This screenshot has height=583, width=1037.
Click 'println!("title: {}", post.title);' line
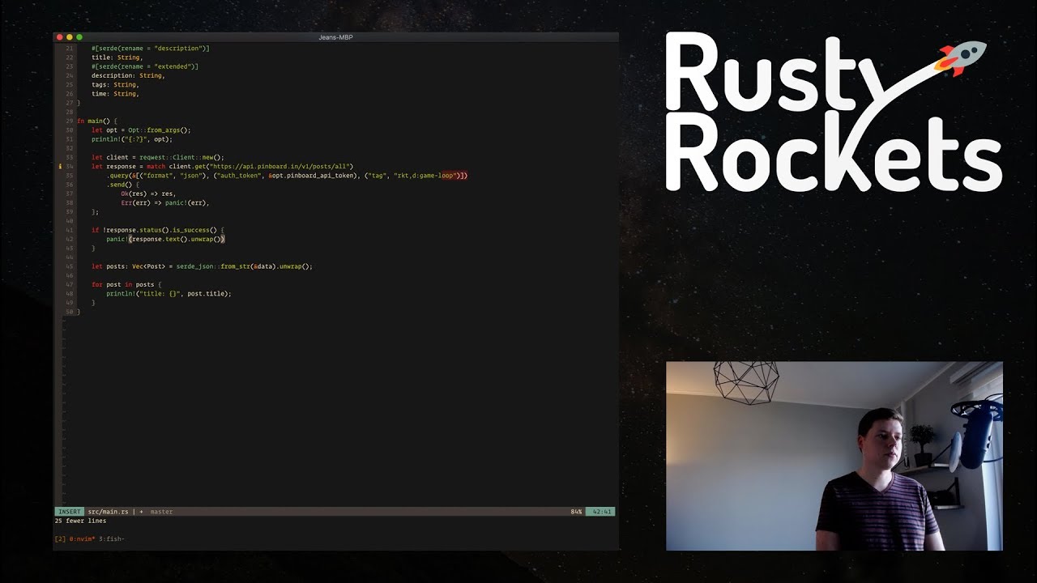(x=169, y=293)
